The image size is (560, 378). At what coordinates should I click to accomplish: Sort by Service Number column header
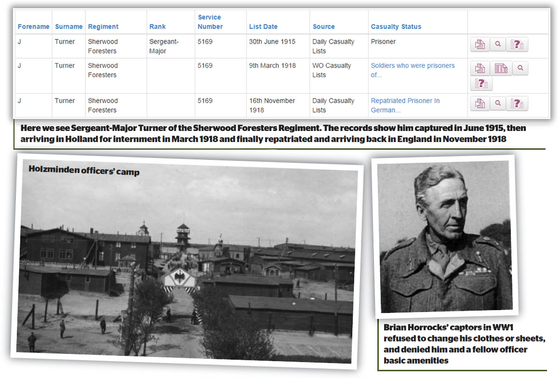point(210,22)
